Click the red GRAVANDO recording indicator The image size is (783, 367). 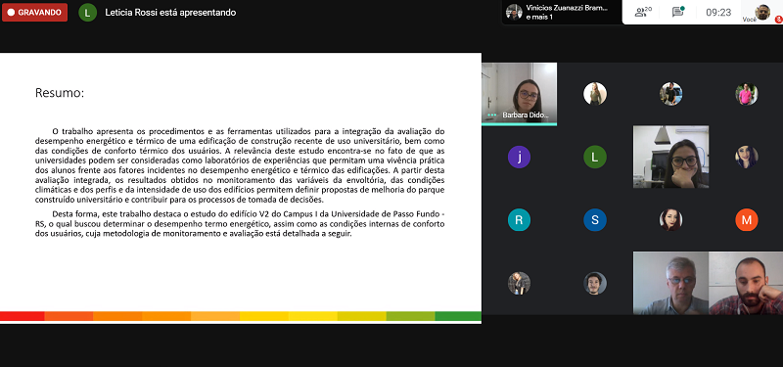point(34,13)
